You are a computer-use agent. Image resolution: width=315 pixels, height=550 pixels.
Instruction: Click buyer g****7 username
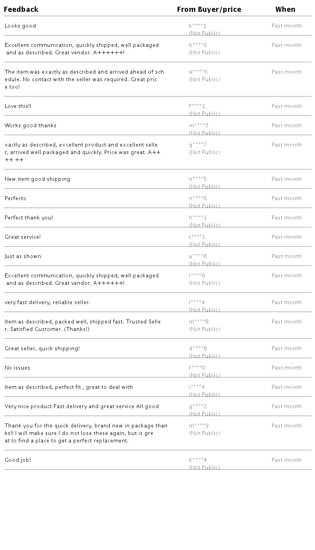click(198, 145)
